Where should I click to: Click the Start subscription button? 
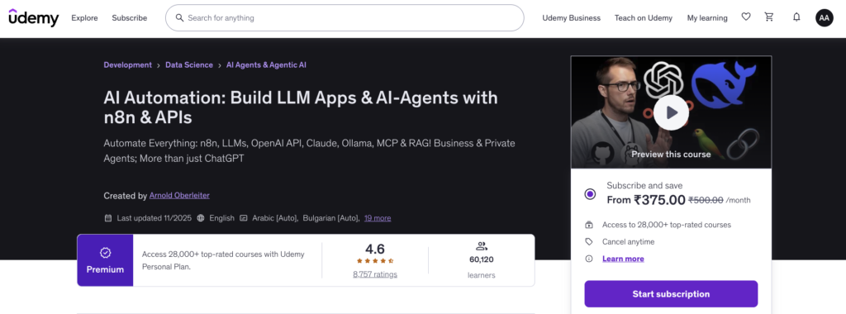pyautogui.click(x=671, y=294)
